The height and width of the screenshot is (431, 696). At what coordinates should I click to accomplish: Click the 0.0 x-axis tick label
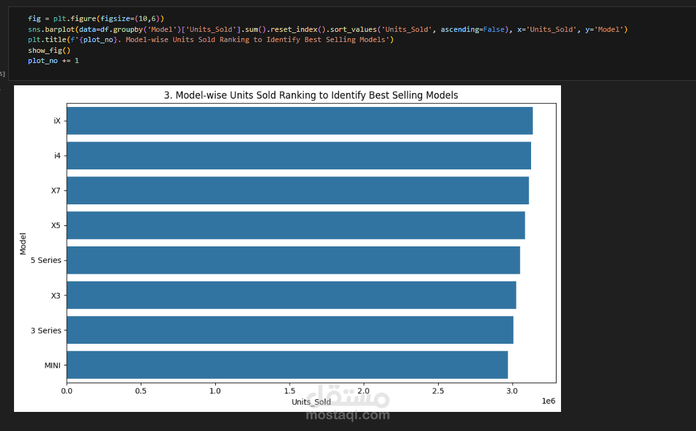pos(67,390)
